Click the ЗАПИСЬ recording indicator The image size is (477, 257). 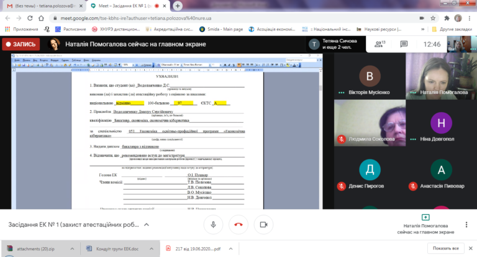pyautogui.click(x=21, y=45)
